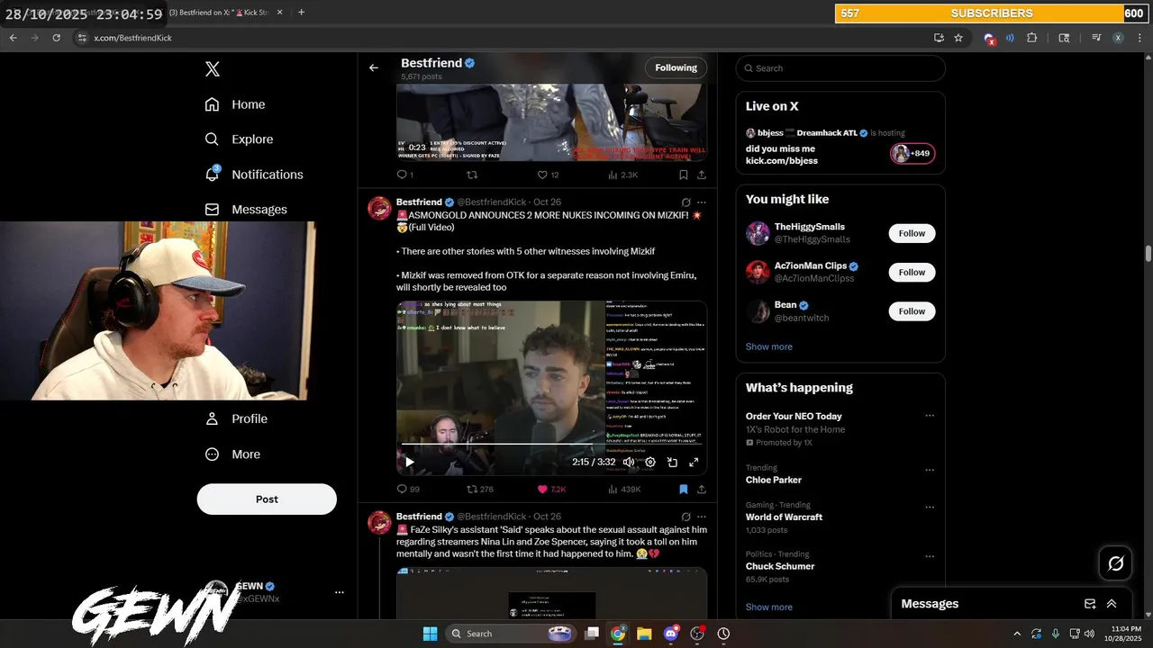Open Discord from the taskbar
Screen dimensions: 1153x648
[x=670, y=634]
